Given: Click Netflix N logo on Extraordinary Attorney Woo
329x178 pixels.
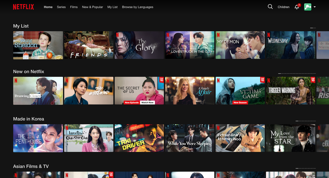Looking at the screenshot, I should click(218, 127).
